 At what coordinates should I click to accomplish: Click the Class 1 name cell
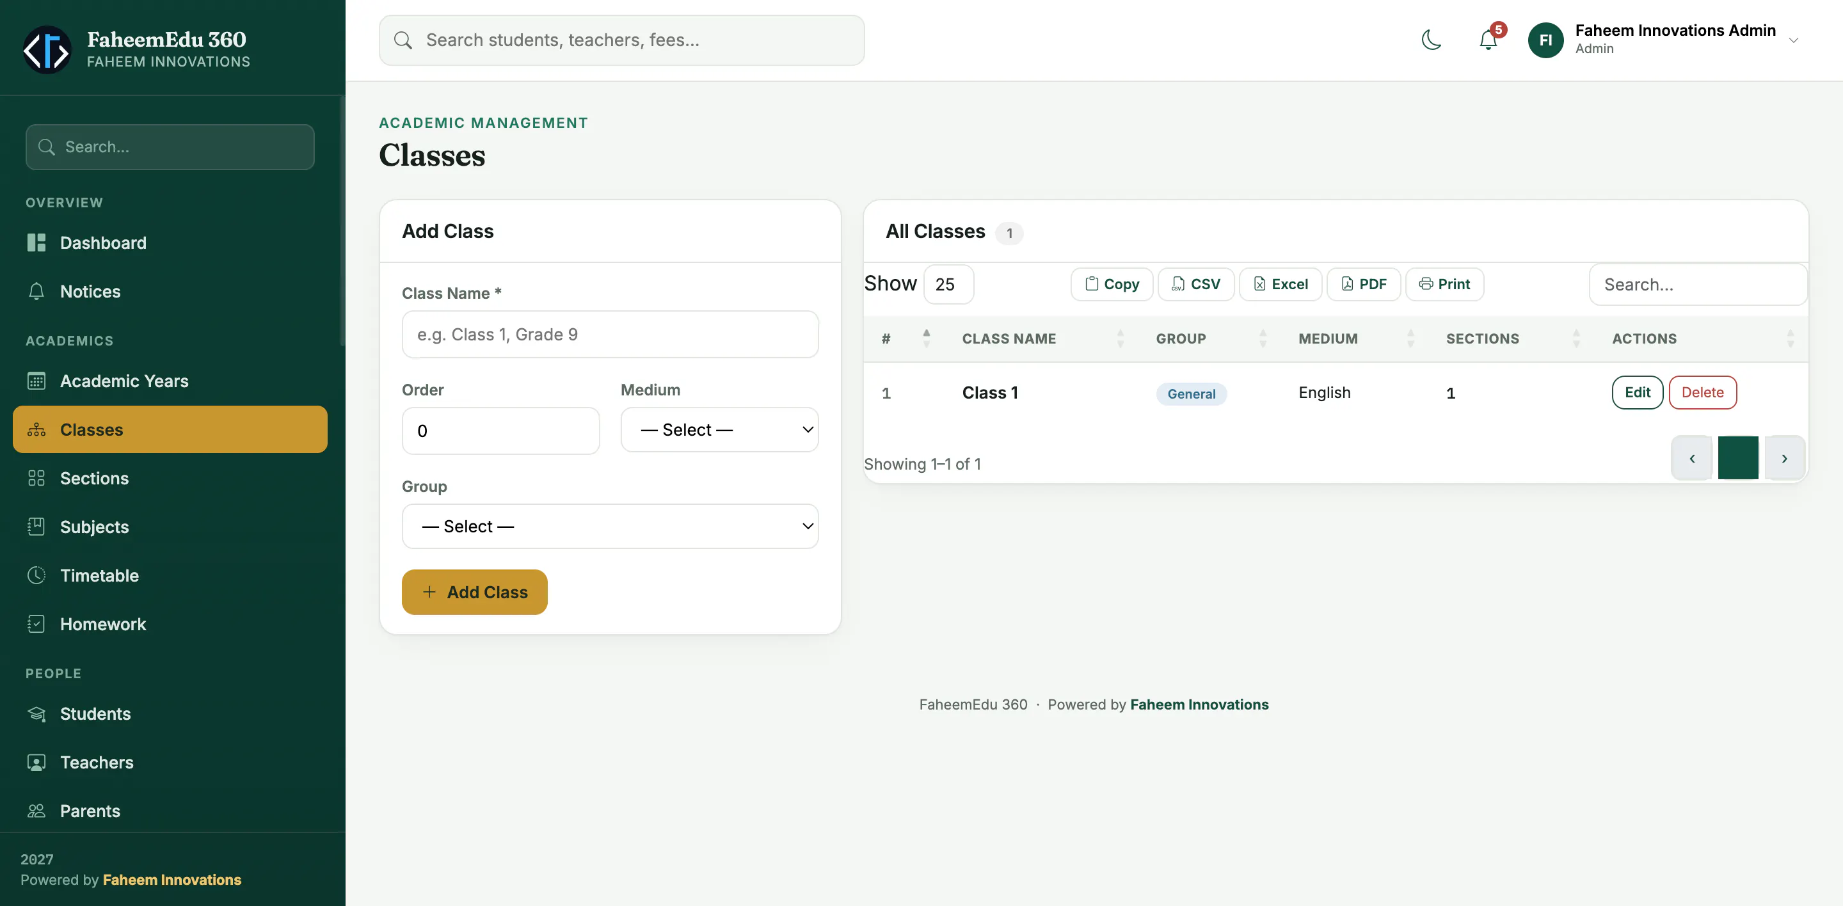coord(989,393)
